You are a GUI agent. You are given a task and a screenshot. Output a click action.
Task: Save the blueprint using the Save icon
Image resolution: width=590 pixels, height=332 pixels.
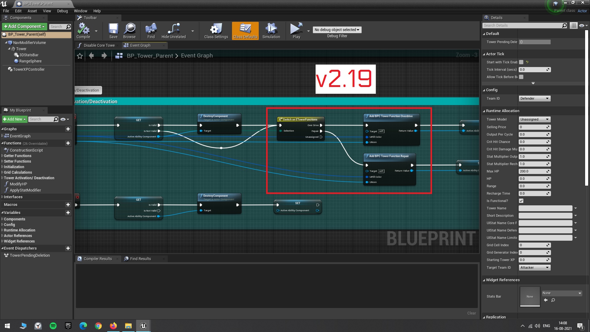tap(113, 30)
